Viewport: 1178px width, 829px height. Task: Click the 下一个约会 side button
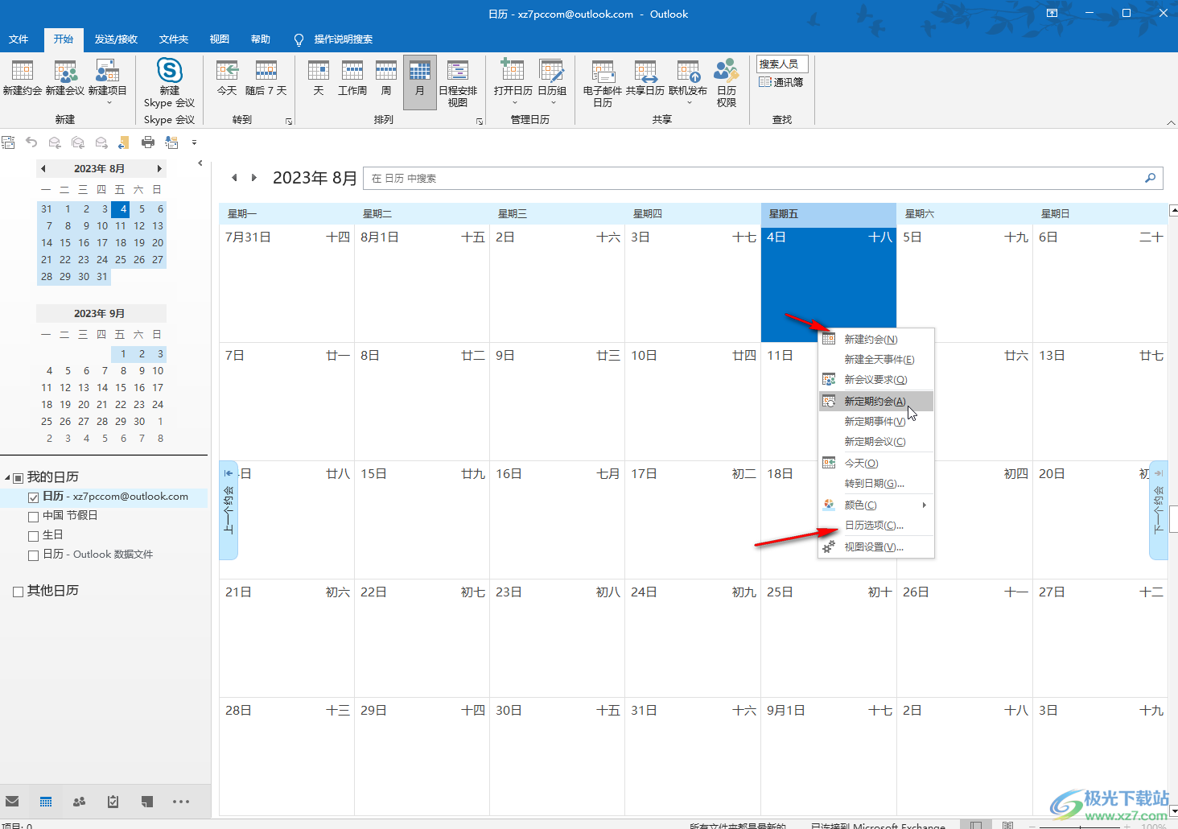tap(1159, 510)
